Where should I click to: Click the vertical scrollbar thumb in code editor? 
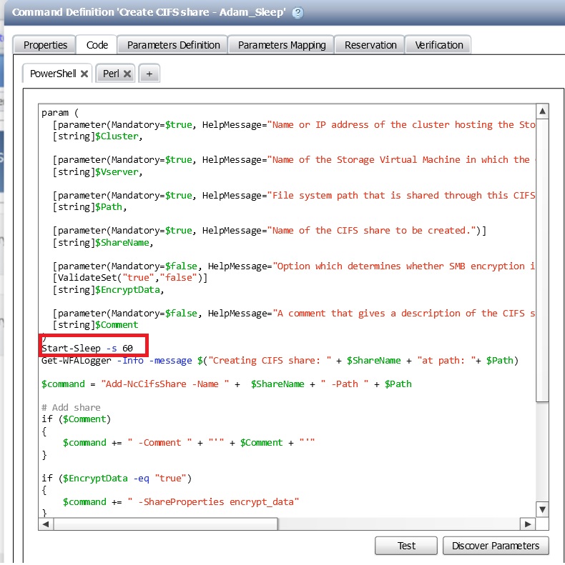pyautogui.click(x=543, y=257)
